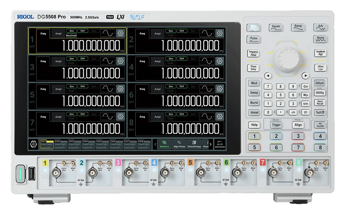This screenshot has width=346, height=214.
Task: Open channel 2 settings gear on screen
Action: pyautogui.click(x=220, y=33)
